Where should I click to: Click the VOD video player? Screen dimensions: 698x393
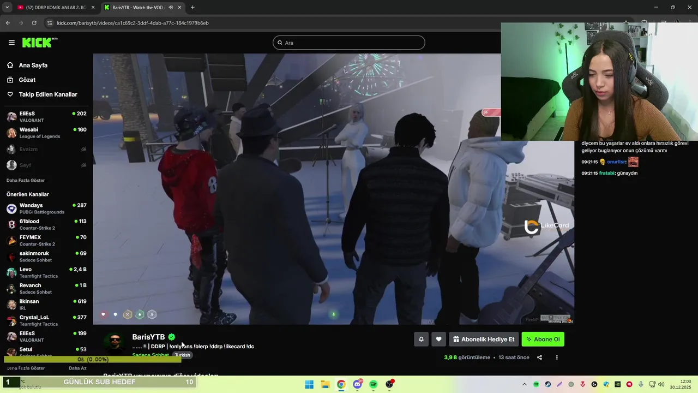[x=333, y=189]
